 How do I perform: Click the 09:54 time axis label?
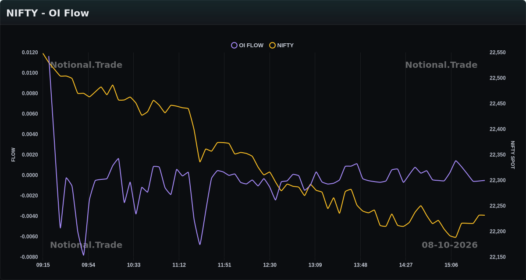click(x=88, y=265)
